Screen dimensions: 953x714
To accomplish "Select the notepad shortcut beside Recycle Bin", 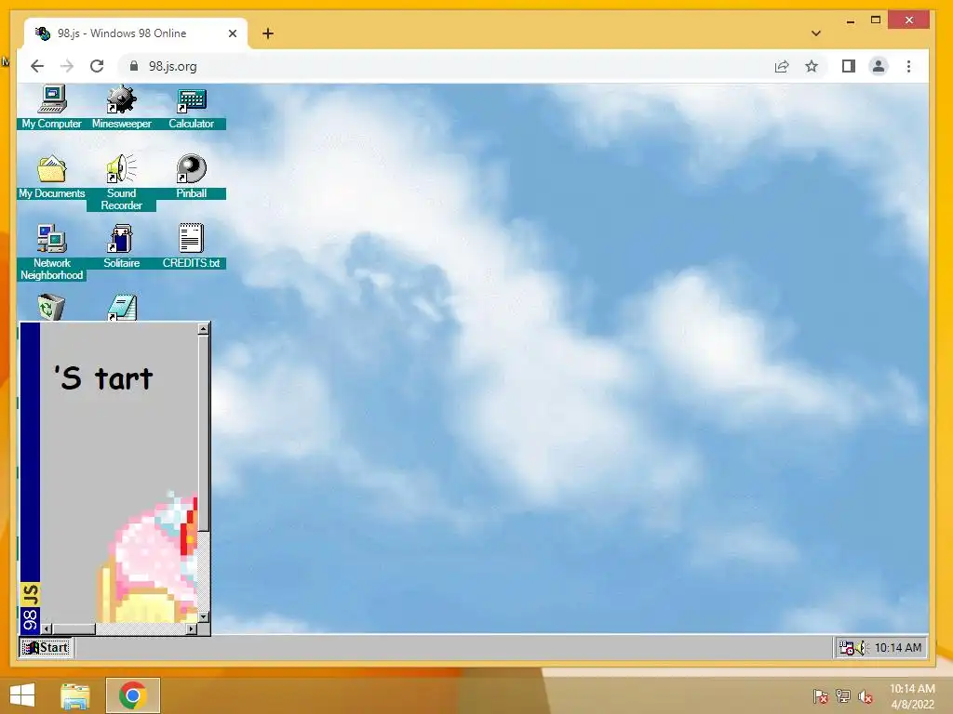I will [122, 308].
